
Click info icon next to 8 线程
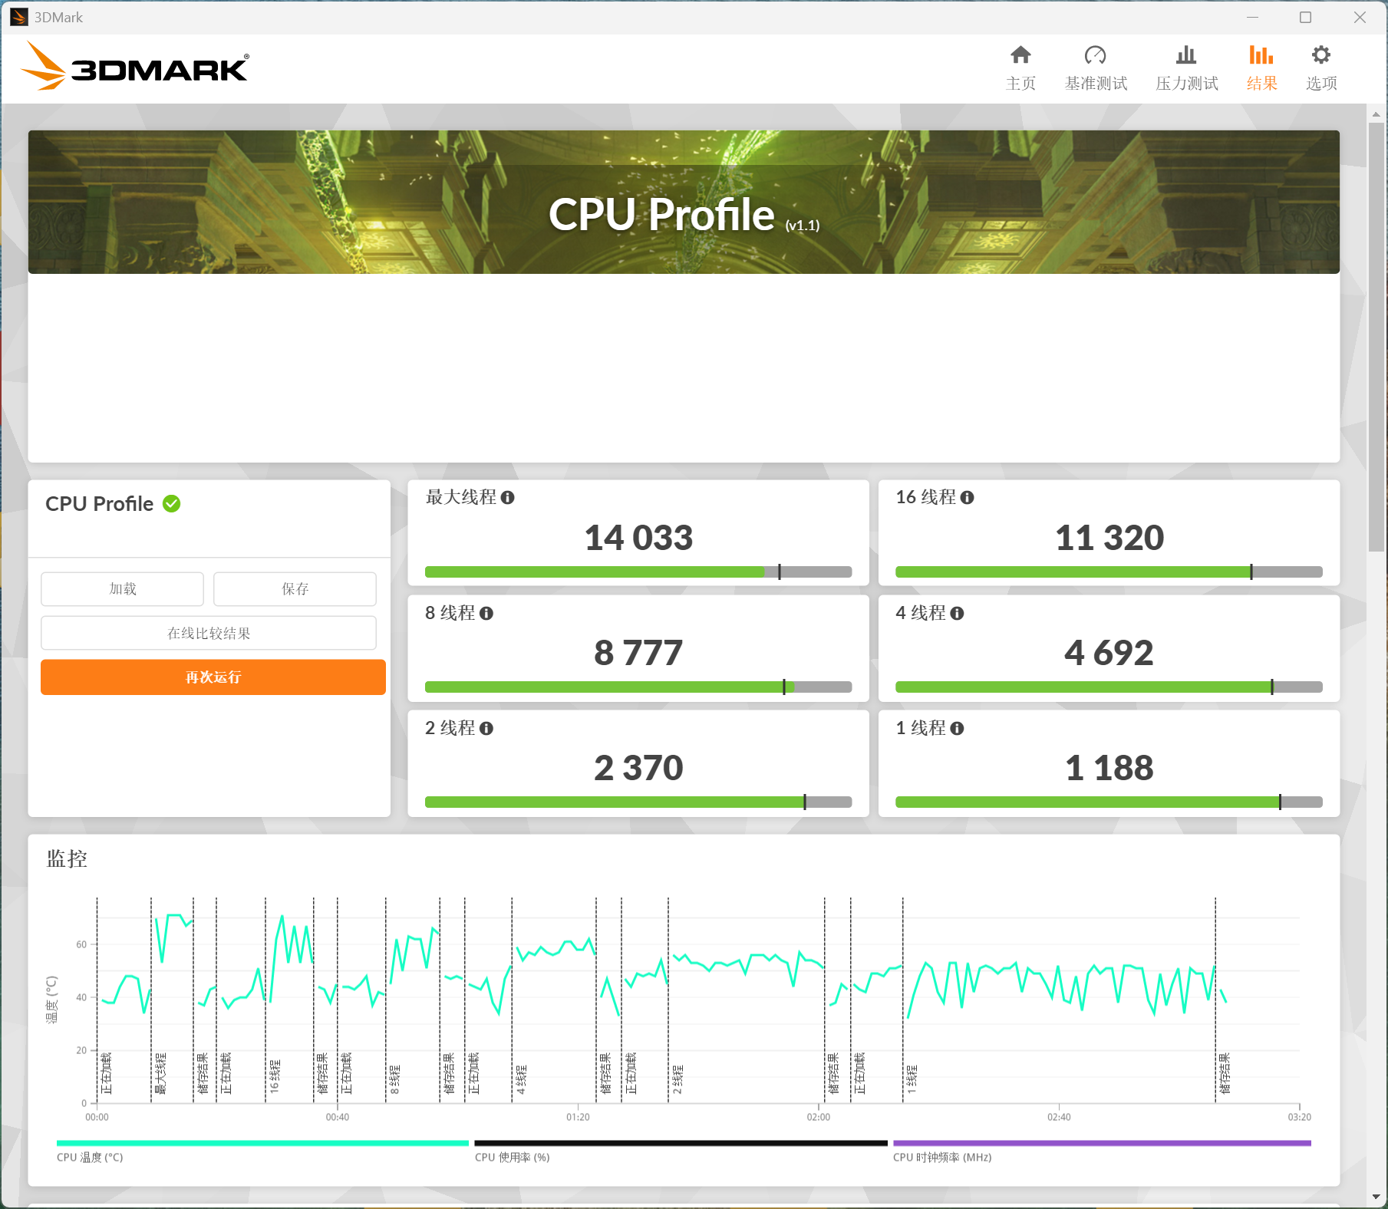coord(486,614)
